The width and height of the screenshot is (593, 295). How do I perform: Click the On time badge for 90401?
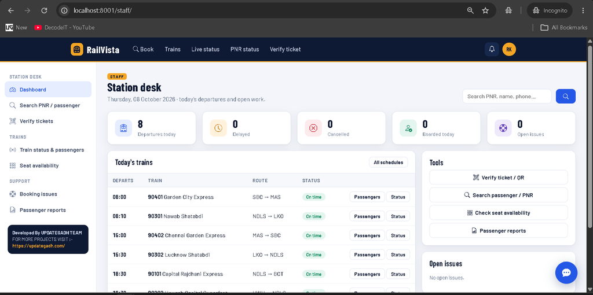313,197
